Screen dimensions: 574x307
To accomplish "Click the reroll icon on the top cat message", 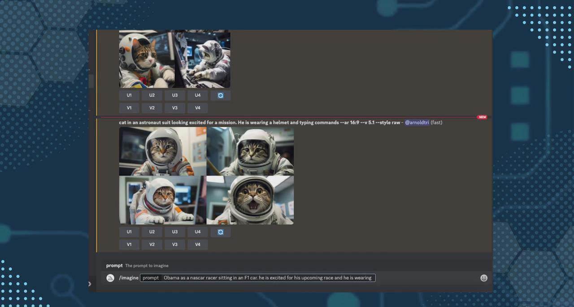I will click(220, 95).
